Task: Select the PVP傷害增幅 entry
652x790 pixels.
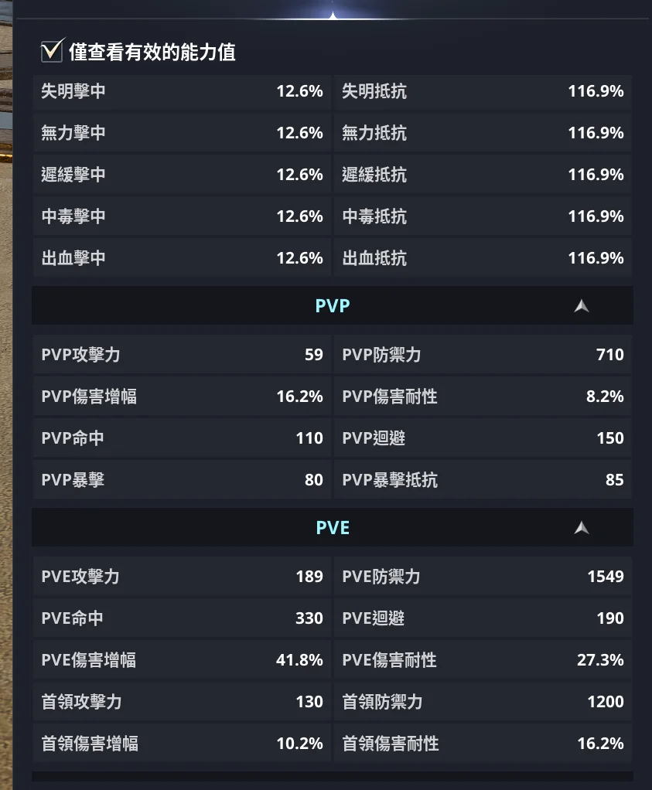Action: click(x=182, y=397)
